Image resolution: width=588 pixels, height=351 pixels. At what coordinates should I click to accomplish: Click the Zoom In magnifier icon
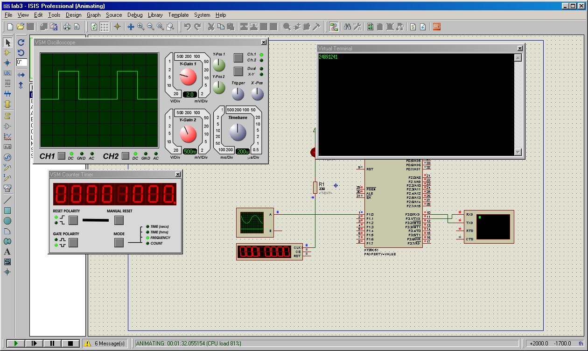(x=141, y=27)
